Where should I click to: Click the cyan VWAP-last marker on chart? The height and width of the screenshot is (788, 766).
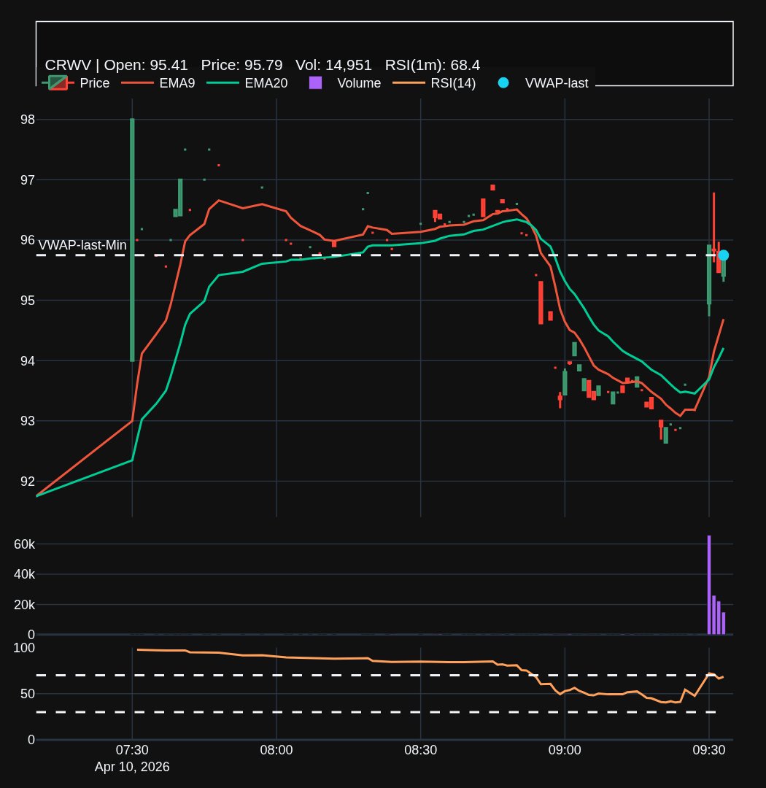click(x=723, y=255)
